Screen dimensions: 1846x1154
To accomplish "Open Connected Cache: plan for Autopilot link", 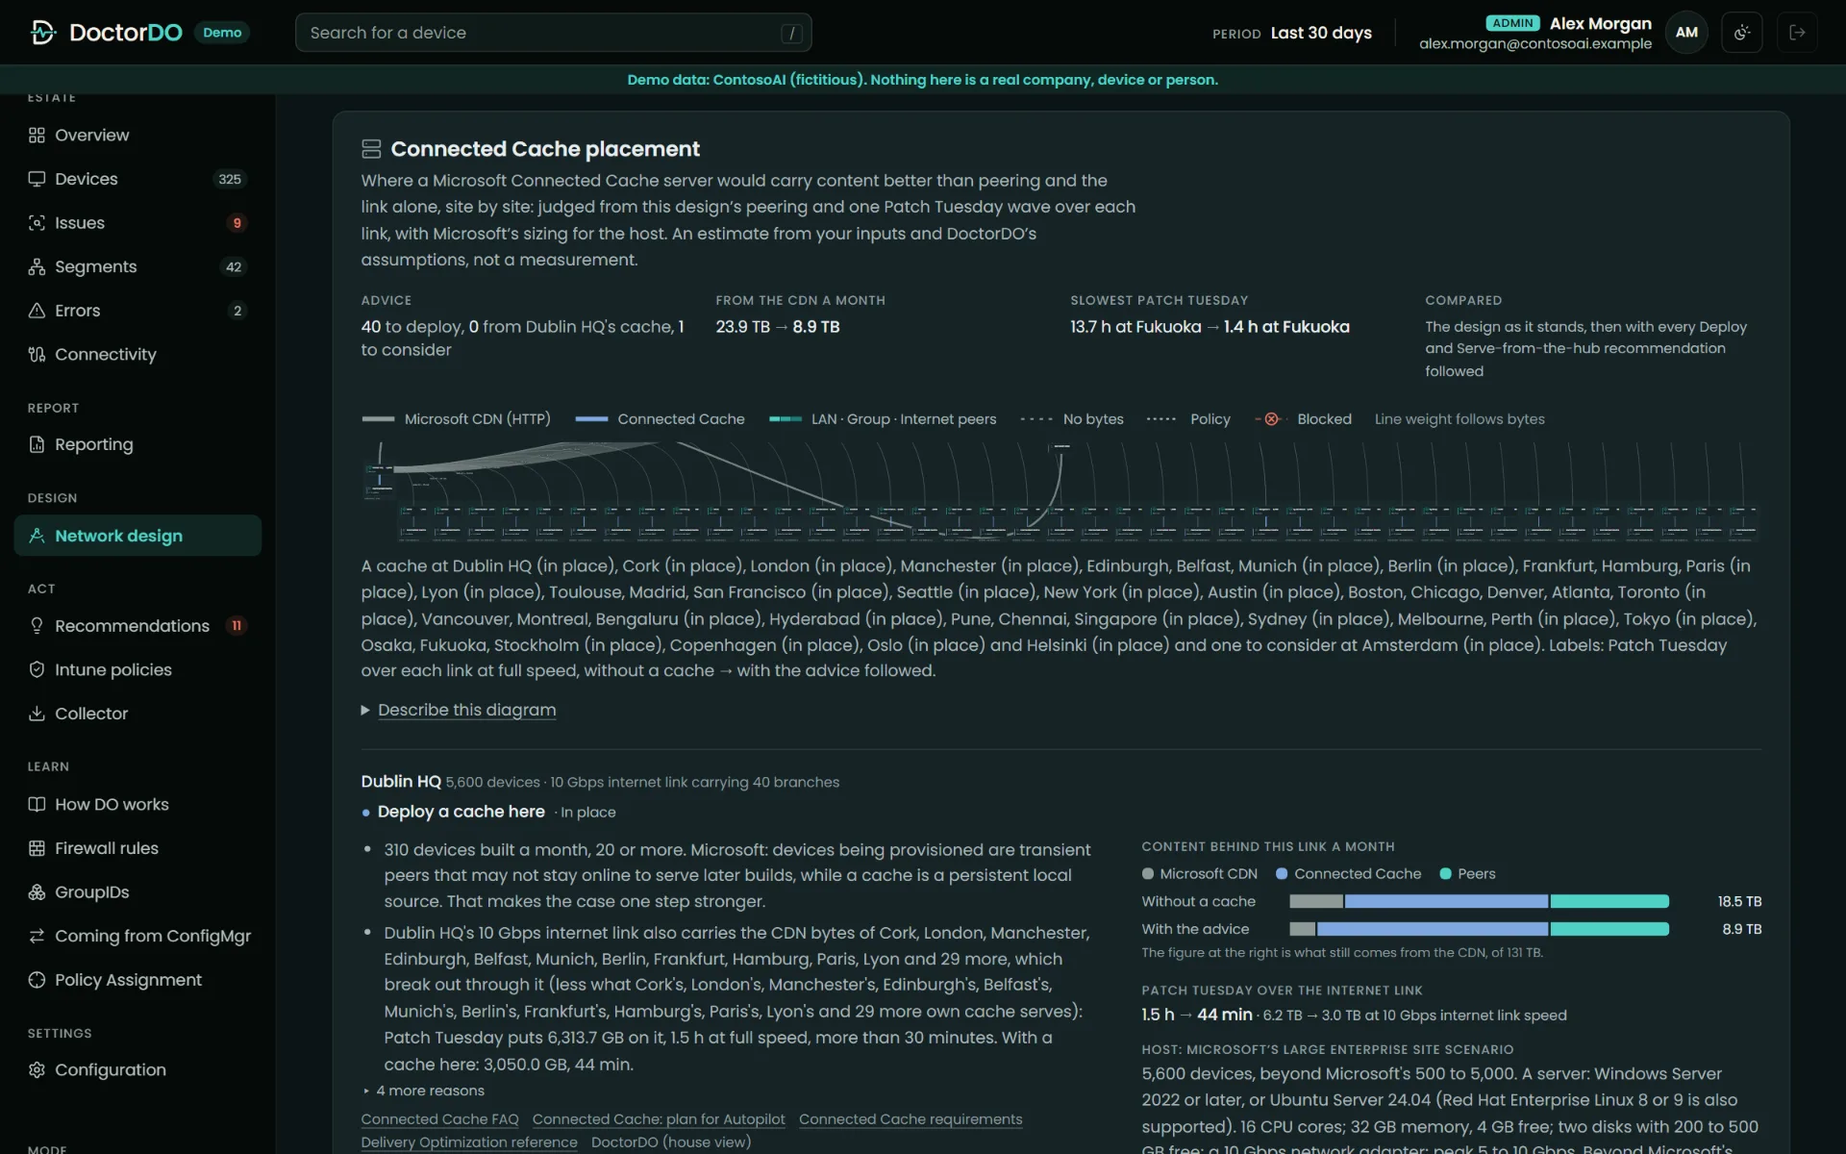I will coord(659,1119).
